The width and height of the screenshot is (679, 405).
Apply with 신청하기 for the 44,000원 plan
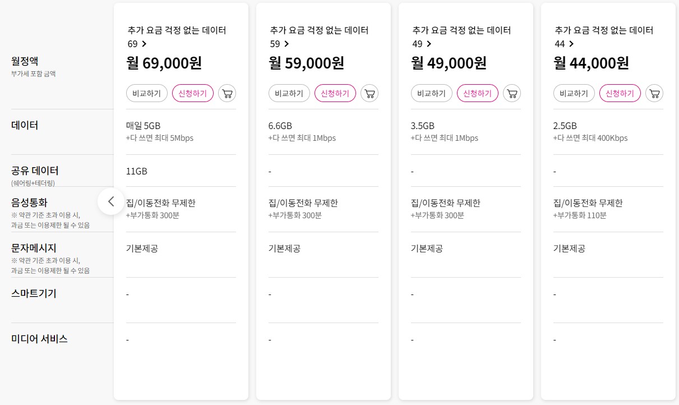pyautogui.click(x=620, y=94)
